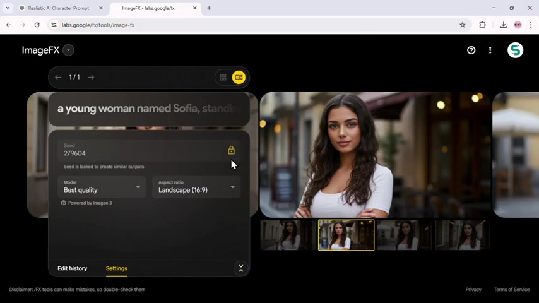Open the three-dot more options menu

[x=490, y=50]
